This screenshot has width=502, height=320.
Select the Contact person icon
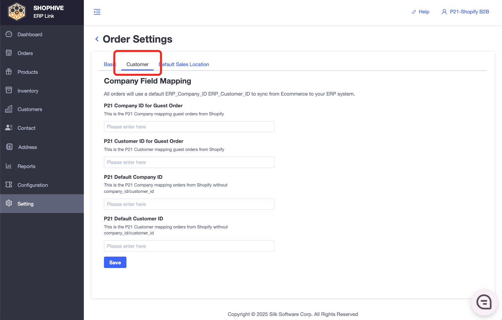(x=9, y=128)
